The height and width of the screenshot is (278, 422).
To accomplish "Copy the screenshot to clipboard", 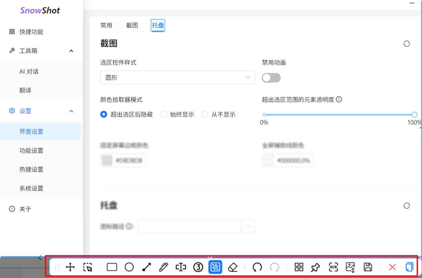I will [x=409, y=267].
